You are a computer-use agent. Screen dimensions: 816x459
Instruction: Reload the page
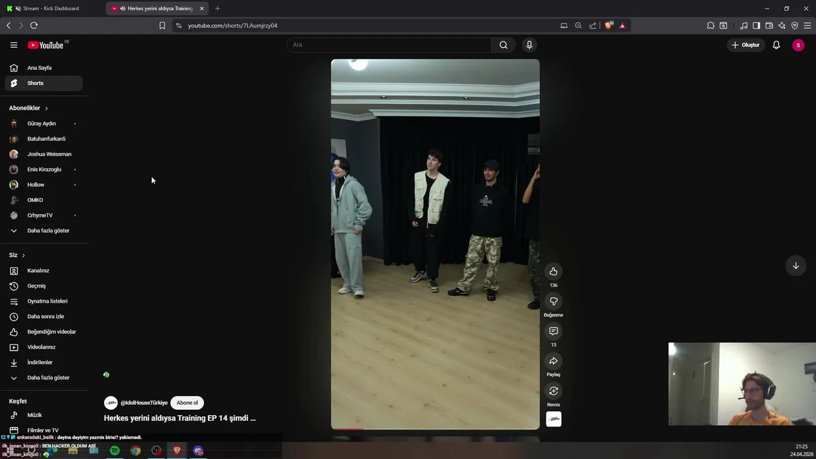click(34, 25)
